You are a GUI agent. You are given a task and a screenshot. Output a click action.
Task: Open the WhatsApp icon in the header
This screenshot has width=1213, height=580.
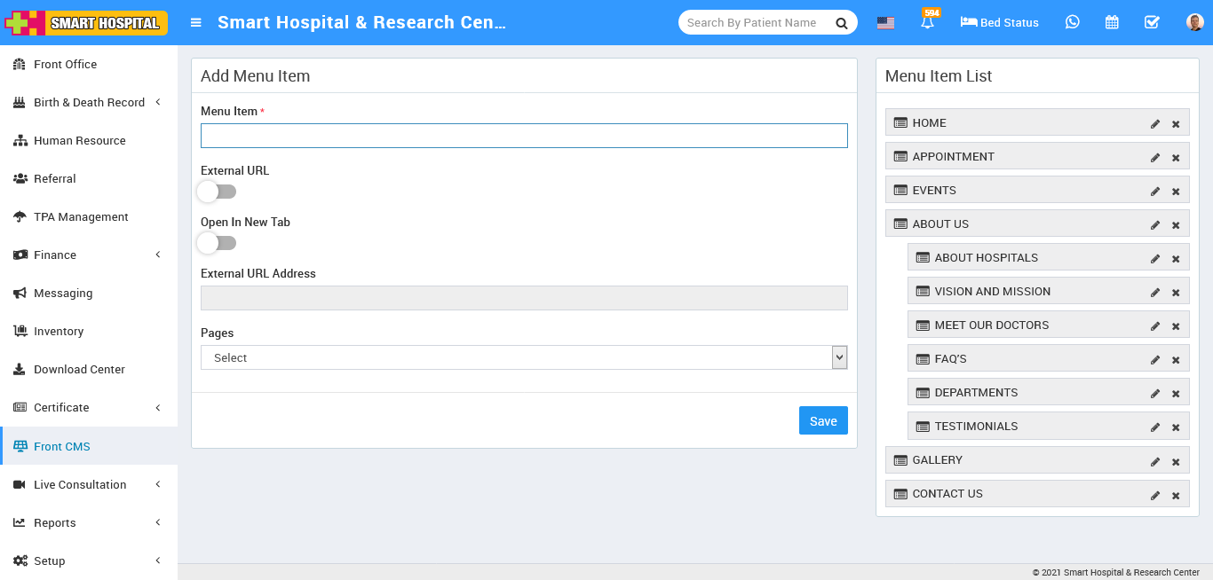tap(1073, 22)
